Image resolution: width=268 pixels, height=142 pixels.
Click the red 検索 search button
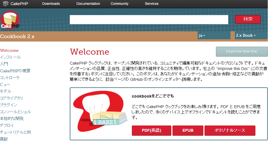click(248, 19)
